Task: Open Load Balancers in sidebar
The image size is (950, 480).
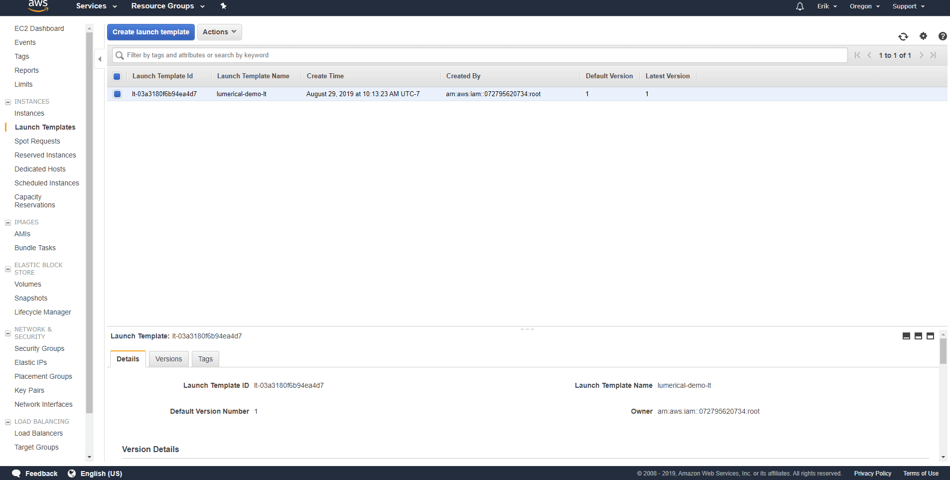Action: (x=39, y=433)
